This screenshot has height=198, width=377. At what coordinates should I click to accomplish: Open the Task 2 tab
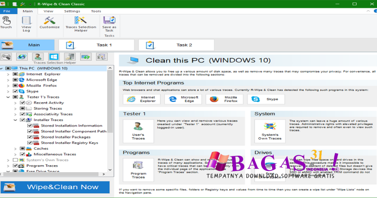point(176,45)
